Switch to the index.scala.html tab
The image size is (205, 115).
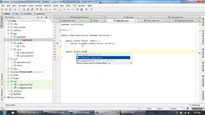[153, 20]
